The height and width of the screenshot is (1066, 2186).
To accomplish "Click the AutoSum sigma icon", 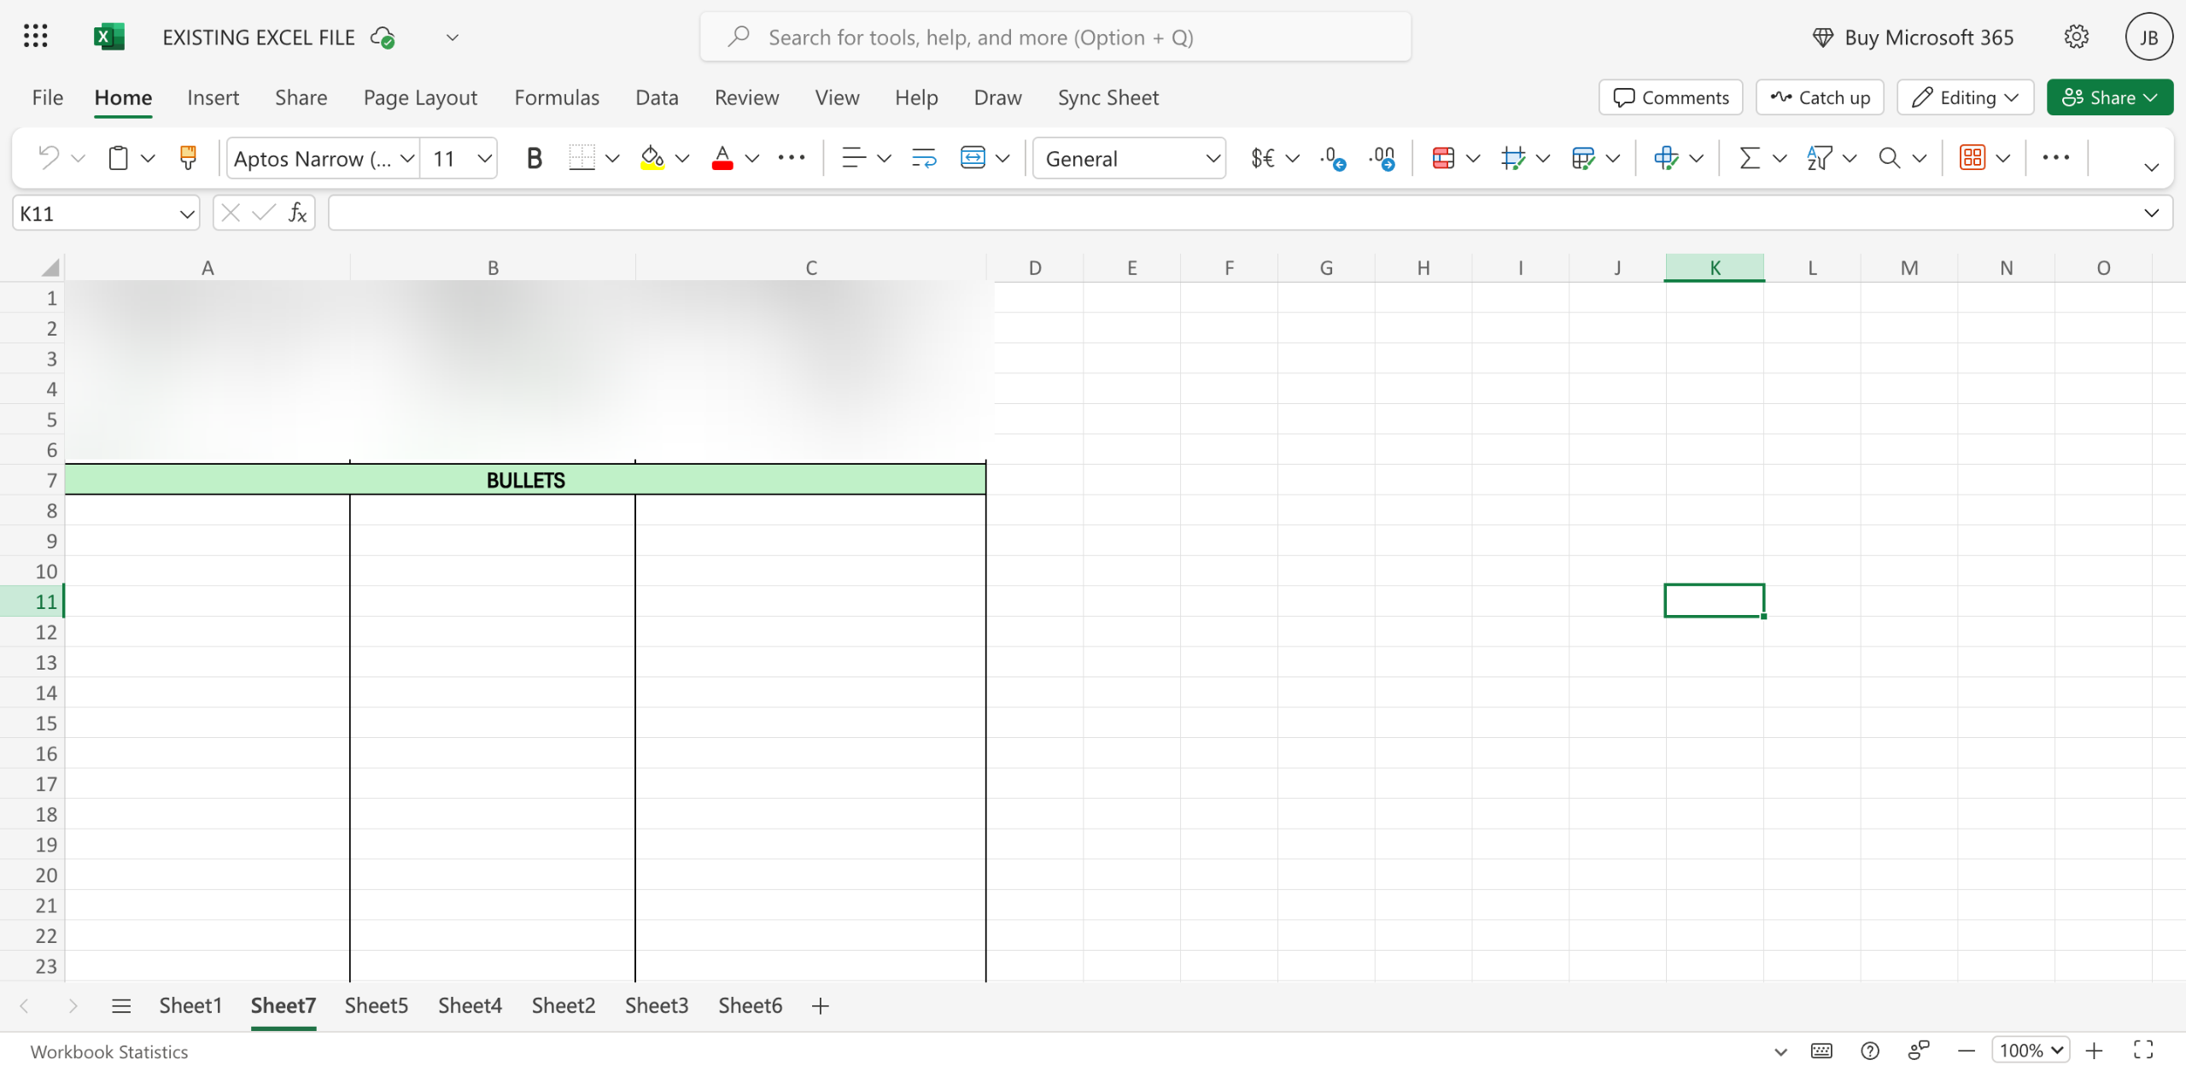I will click(x=1750, y=158).
